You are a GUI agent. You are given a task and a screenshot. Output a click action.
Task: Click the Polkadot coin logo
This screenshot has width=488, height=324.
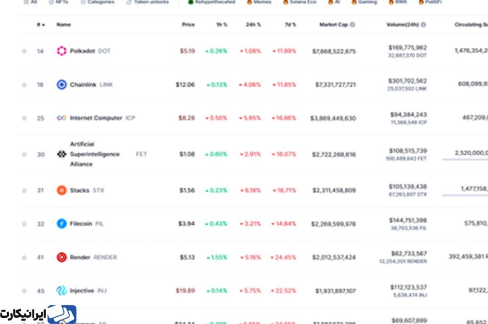click(x=61, y=51)
